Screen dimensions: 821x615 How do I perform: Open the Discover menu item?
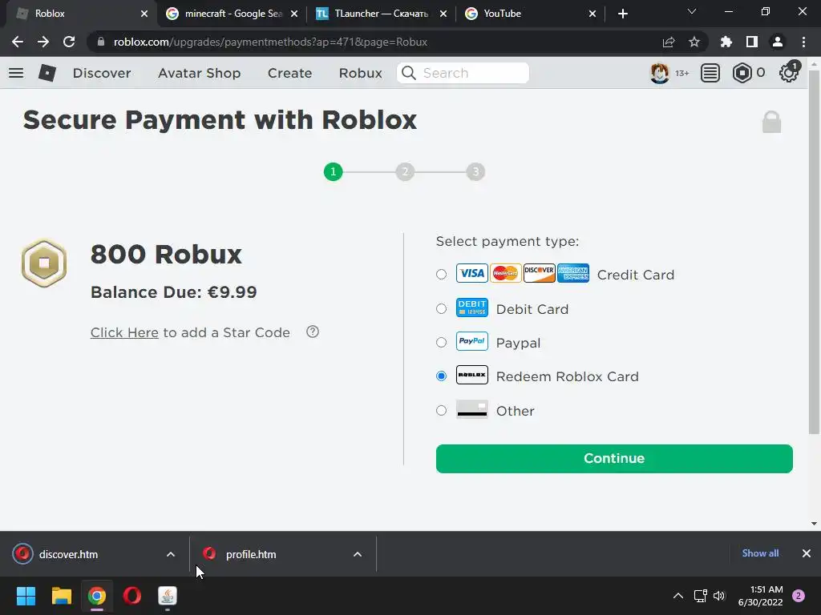click(102, 73)
